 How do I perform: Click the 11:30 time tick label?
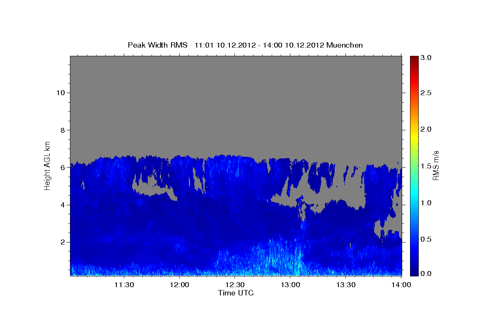[x=124, y=285]
